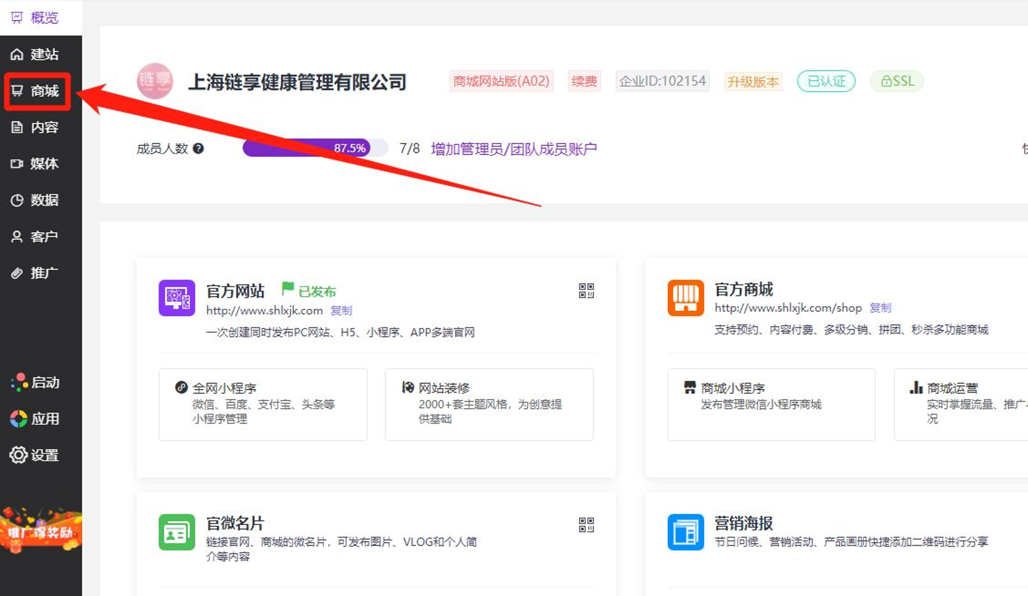The width and height of the screenshot is (1028, 596).
Task: Click the orange 官方商城 icon
Action: point(686,297)
